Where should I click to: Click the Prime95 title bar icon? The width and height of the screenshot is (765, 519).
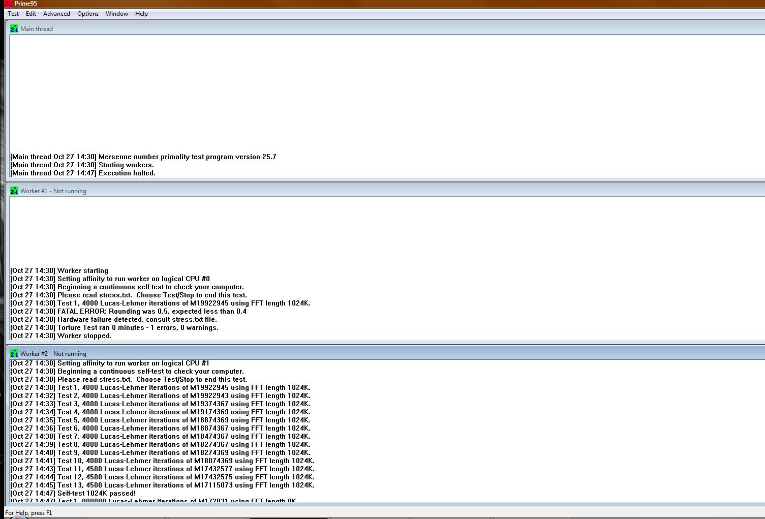[9, 4]
